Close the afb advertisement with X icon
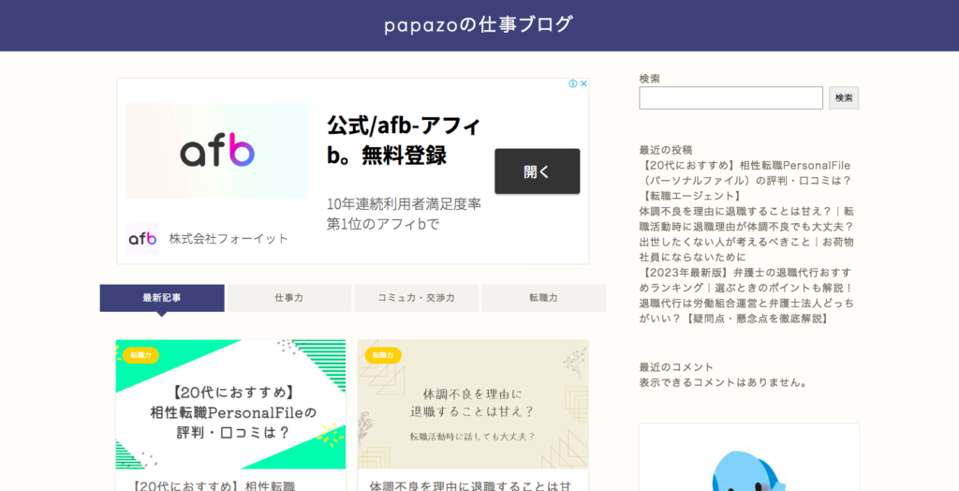Image resolution: width=959 pixels, height=491 pixels. point(583,83)
